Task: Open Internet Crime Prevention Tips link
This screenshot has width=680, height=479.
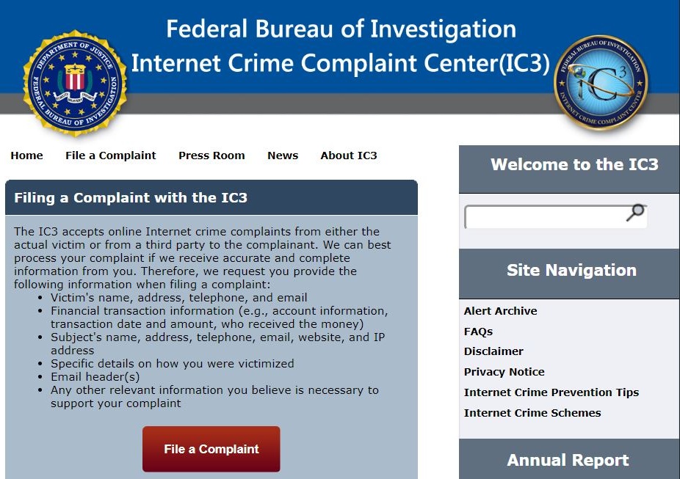Action: tap(551, 392)
